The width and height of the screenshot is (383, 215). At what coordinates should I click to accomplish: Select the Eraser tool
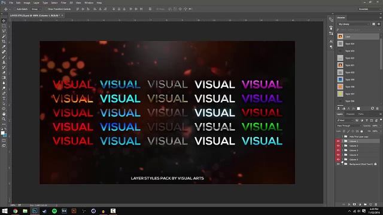click(4, 72)
